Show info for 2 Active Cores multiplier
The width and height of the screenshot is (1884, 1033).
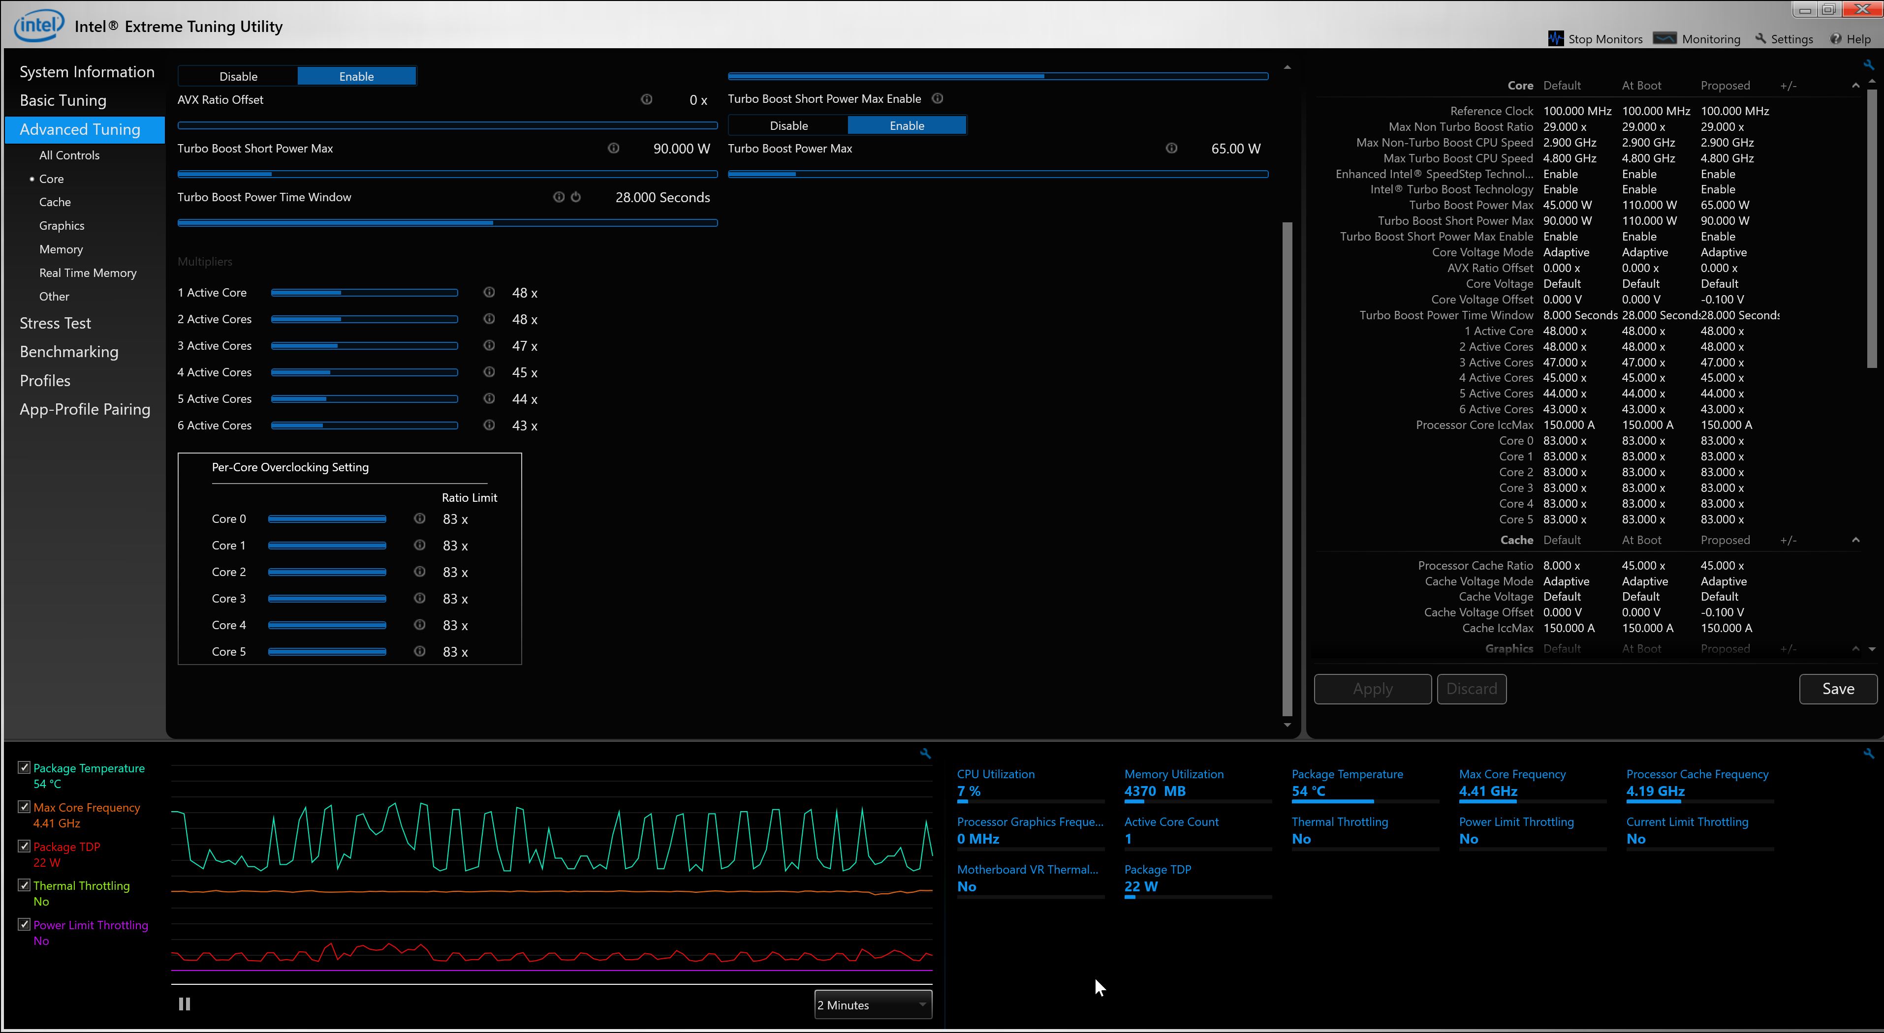[x=489, y=319]
